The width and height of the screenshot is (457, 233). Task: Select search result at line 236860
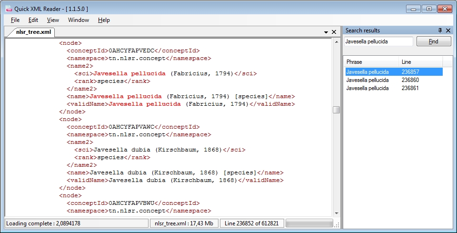(394, 80)
